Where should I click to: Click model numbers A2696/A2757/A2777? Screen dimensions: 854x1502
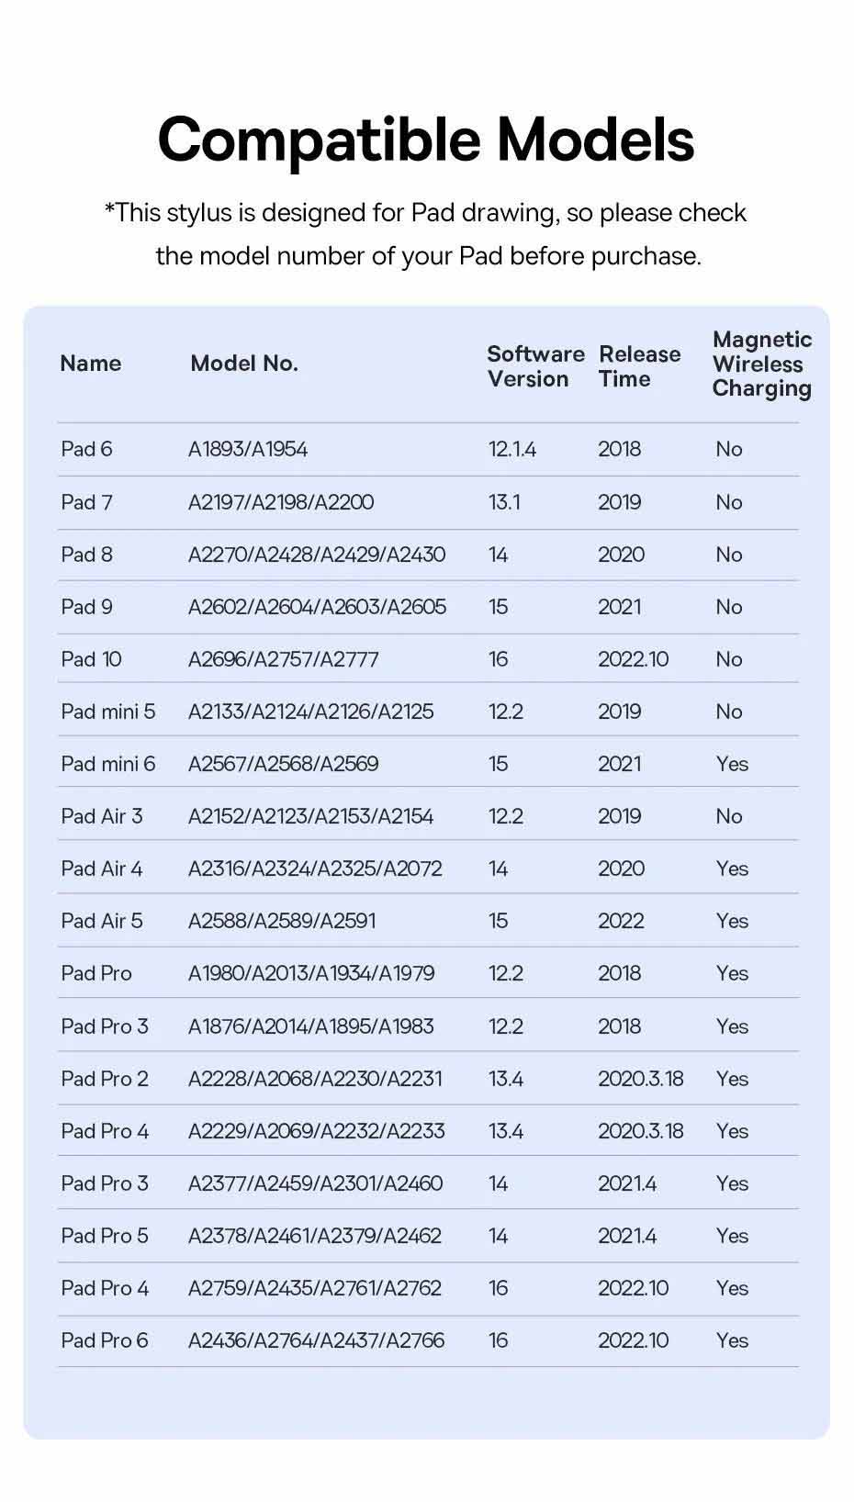click(x=283, y=659)
